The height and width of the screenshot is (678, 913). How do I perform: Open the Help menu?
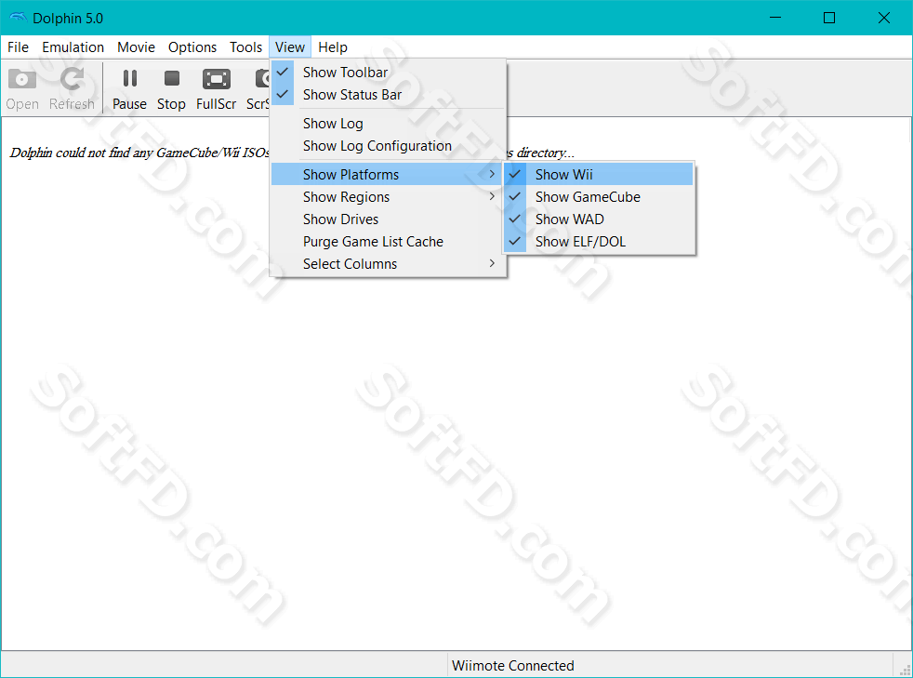333,47
